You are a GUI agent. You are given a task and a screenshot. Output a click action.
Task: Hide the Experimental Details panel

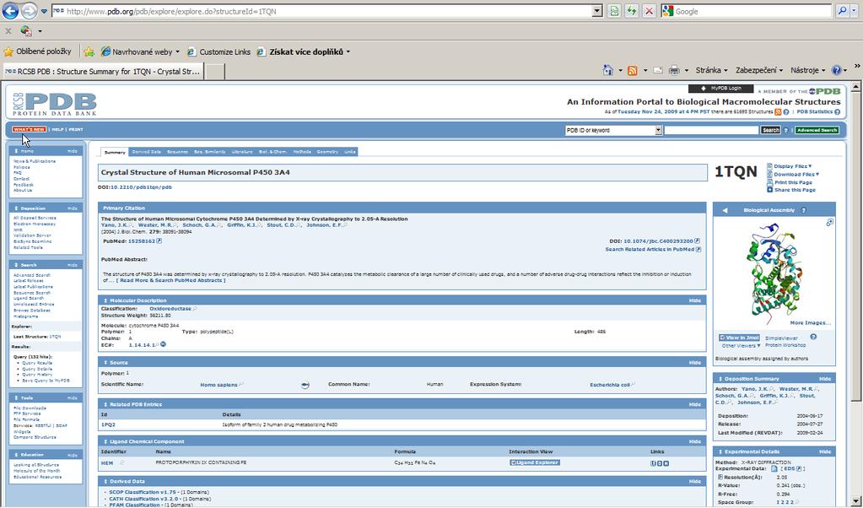click(824, 451)
